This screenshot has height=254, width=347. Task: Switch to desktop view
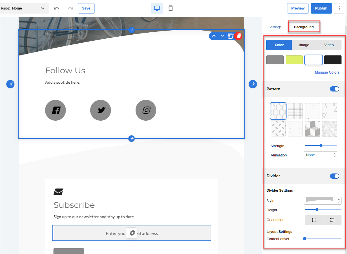(157, 8)
